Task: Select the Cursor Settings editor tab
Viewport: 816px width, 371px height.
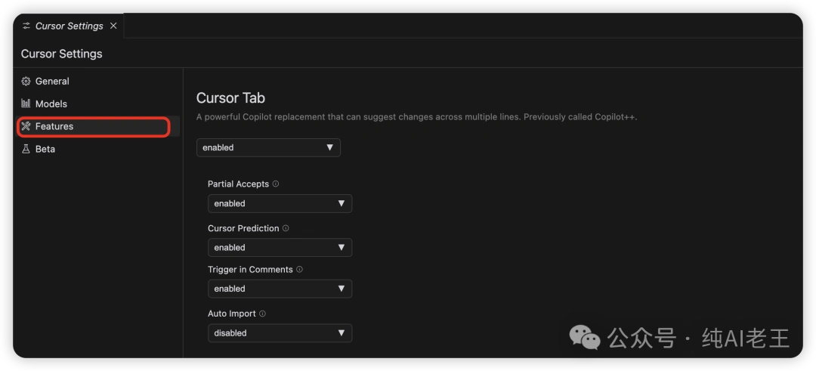Action: click(x=69, y=26)
